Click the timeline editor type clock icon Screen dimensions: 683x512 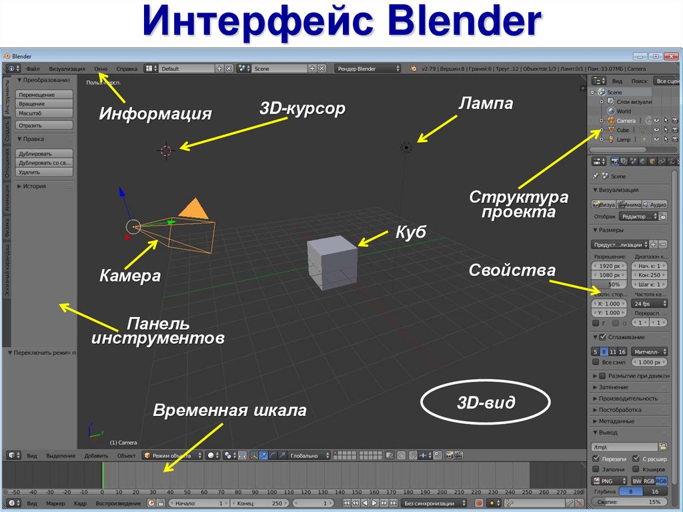click(13, 503)
